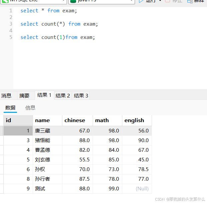The width and height of the screenshot is (207, 203).
Task: Click the 解释 explain button
Action: 196,1
